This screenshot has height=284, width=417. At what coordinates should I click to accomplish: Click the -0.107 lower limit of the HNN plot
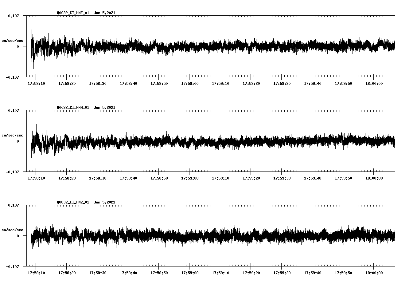pyautogui.click(x=12, y=172)
